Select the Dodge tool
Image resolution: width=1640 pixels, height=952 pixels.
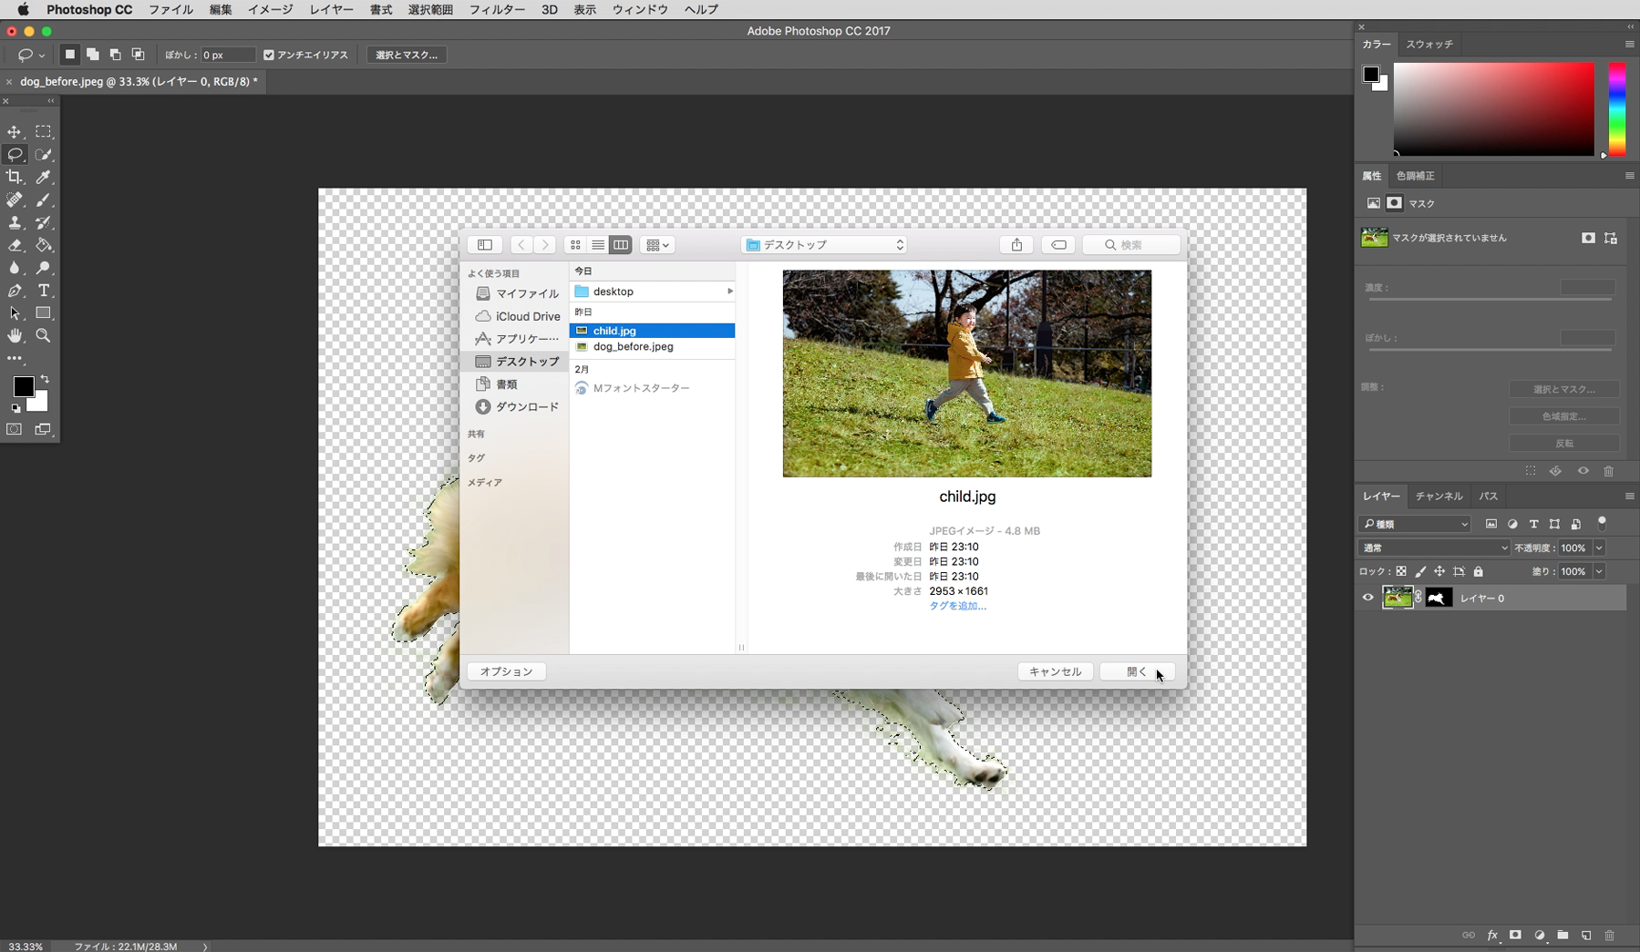tap(43, 268)
